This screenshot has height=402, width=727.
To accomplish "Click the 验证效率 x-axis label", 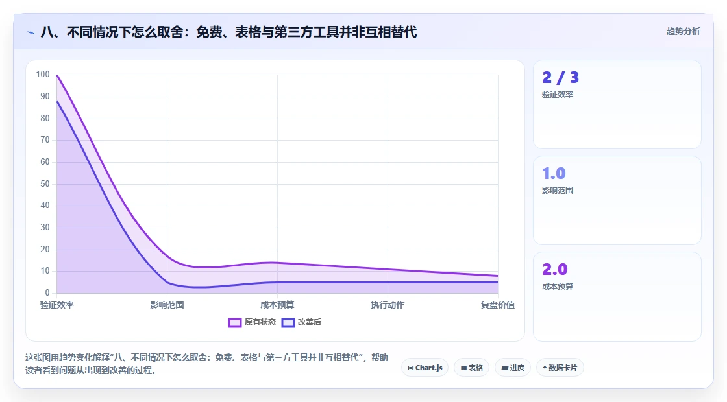I will coord(57,305).
